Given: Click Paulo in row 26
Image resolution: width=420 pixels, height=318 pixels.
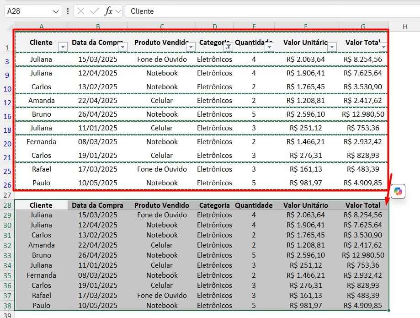Looking at the screenshot, I should click(x=41, y=183).
